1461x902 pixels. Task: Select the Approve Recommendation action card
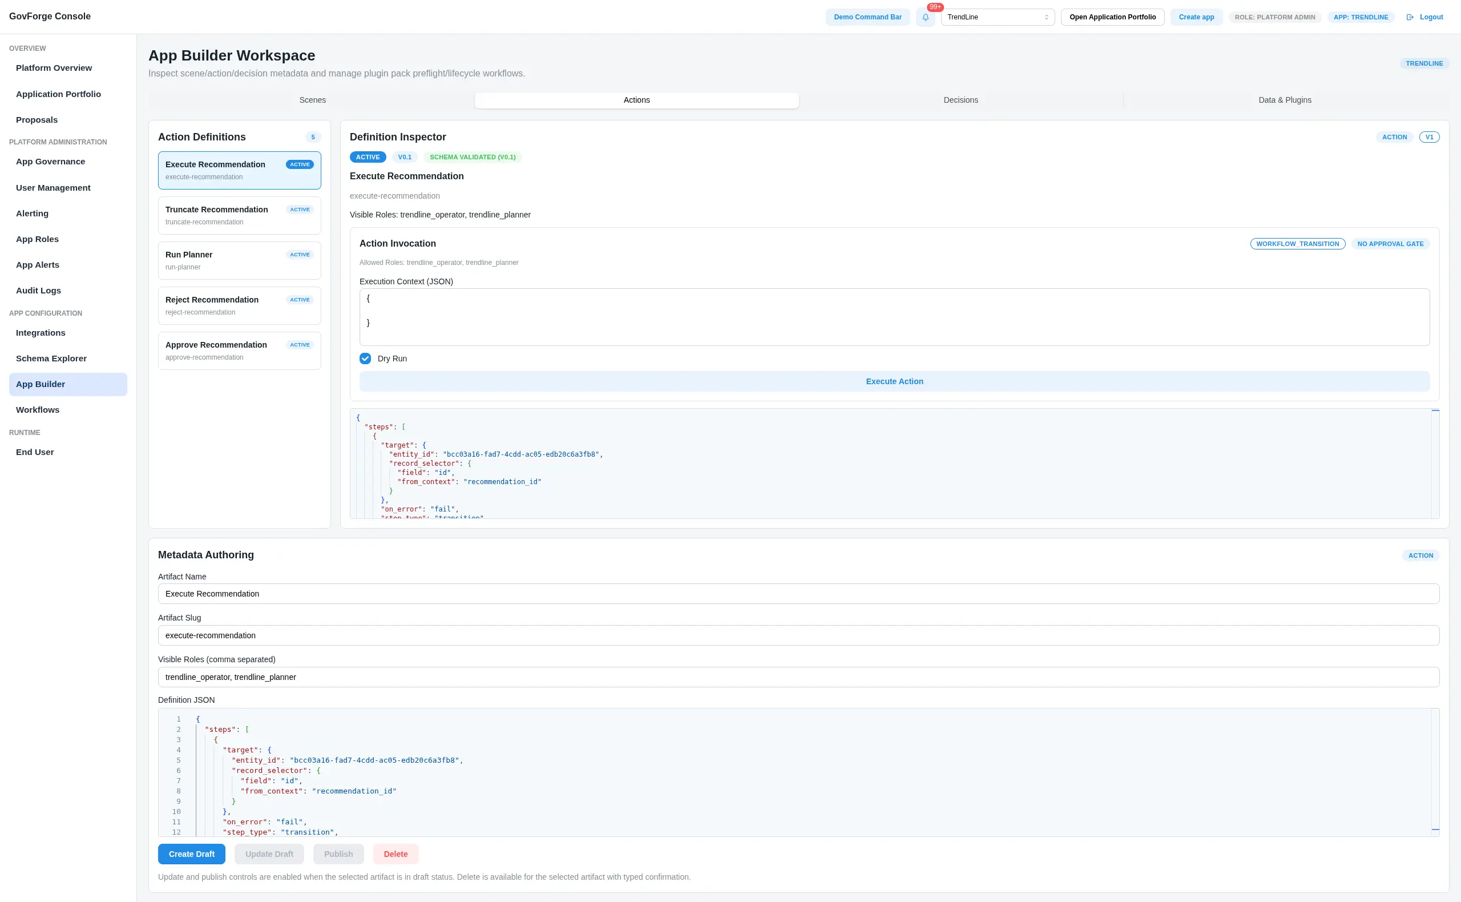tap(239, 351)
